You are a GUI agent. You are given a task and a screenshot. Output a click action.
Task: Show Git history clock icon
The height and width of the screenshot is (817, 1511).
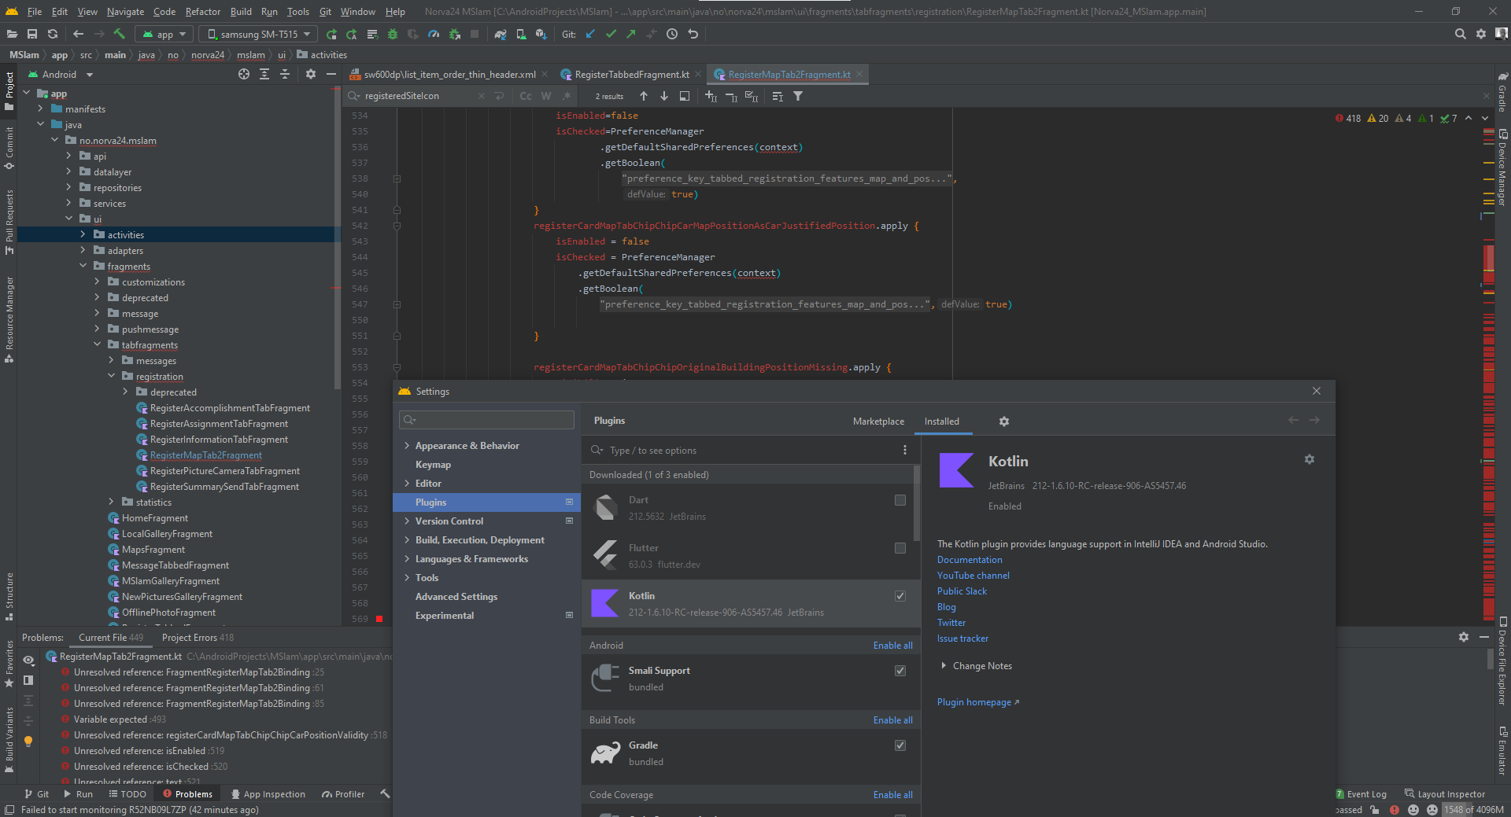point(672,34)
